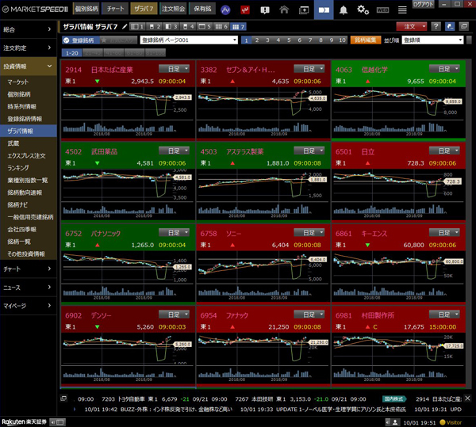
Task: Click the highlighted blue panel-switch icon
Action: [324, 10]
